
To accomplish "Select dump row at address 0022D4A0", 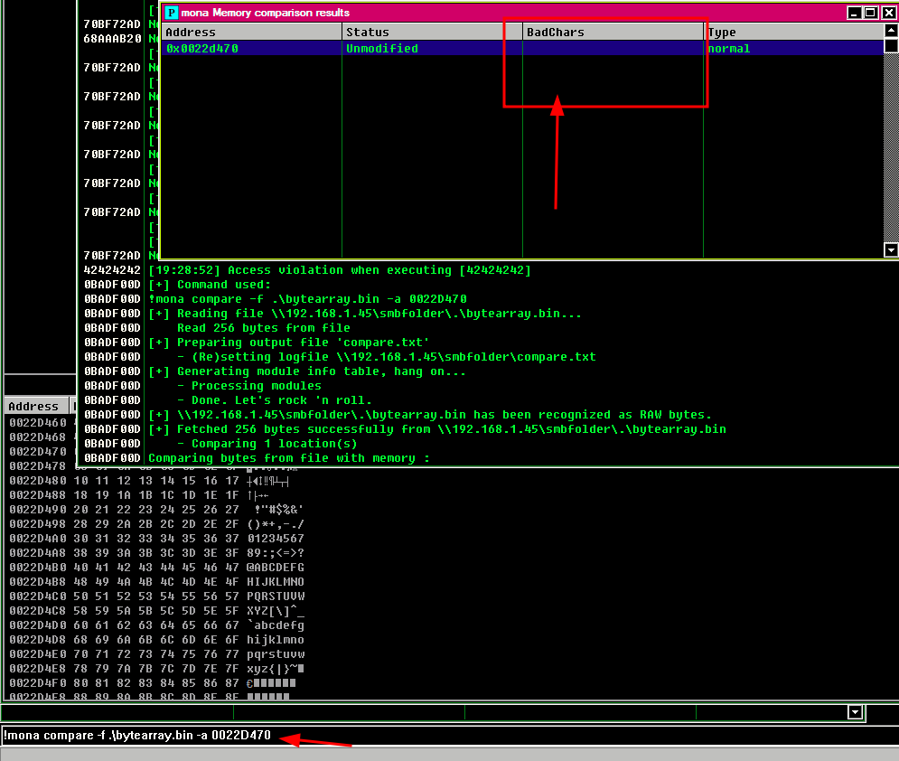I will [36, 538].
